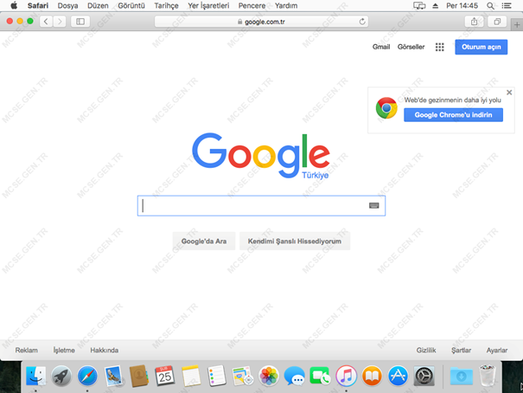Open Finder from the Dock
Image resolution: width=523 pixels, height=393 pixels.
(36, 376)
